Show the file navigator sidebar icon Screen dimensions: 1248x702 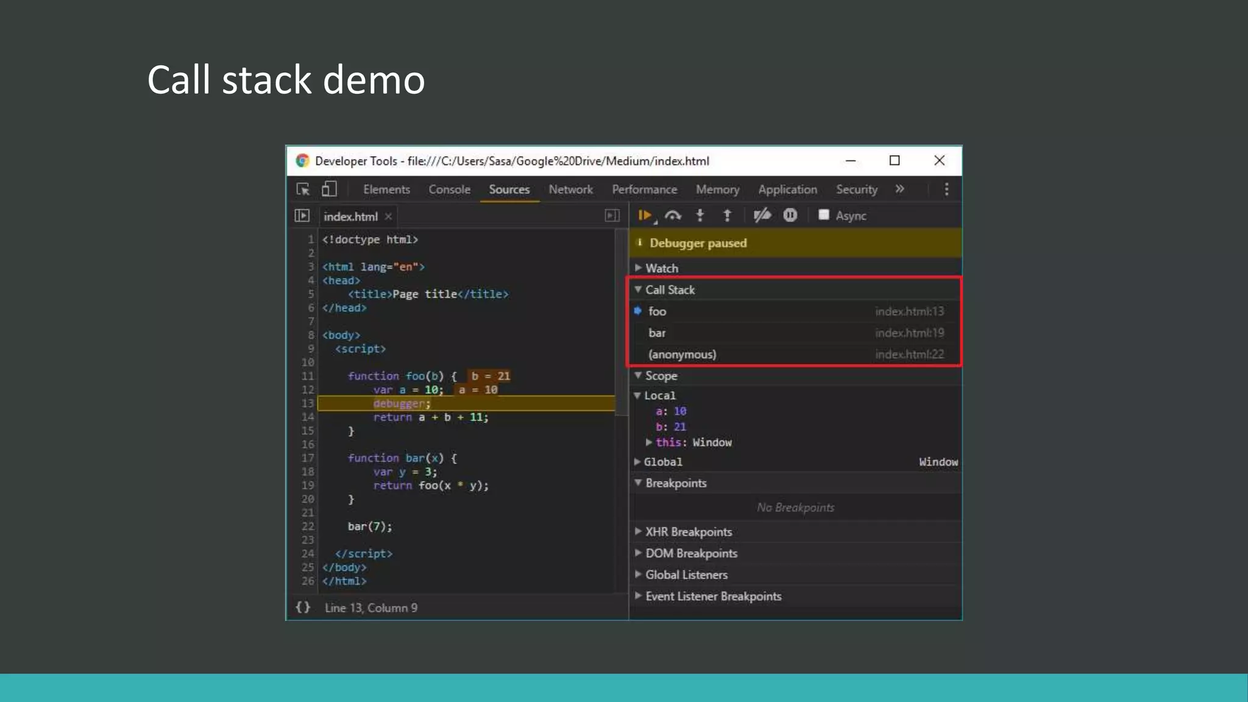[x=302, y=216]
